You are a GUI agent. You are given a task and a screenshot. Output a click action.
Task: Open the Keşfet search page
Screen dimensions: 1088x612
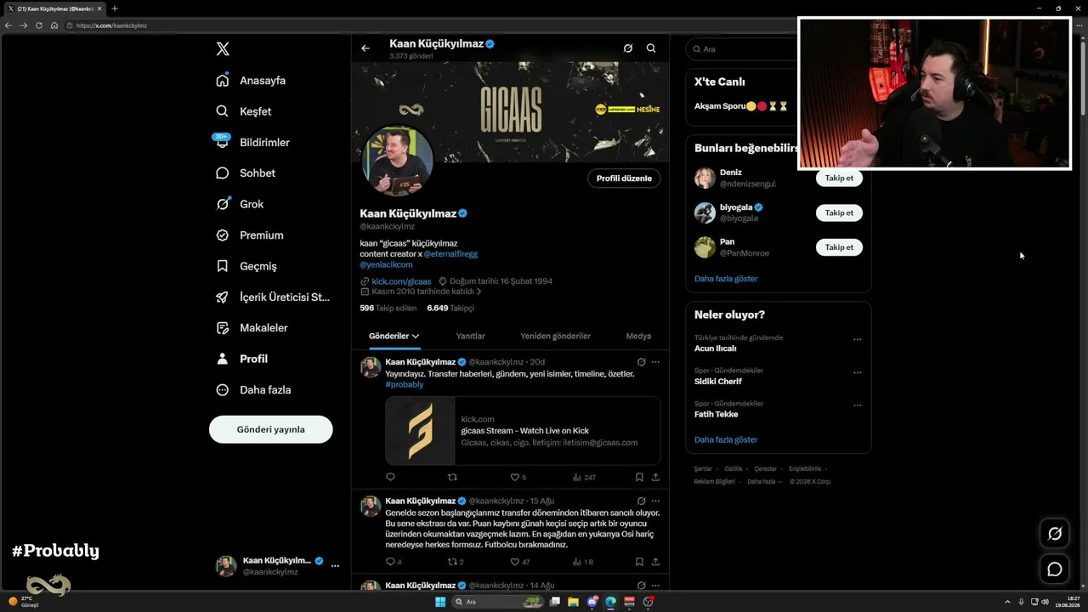click(244, 111)
